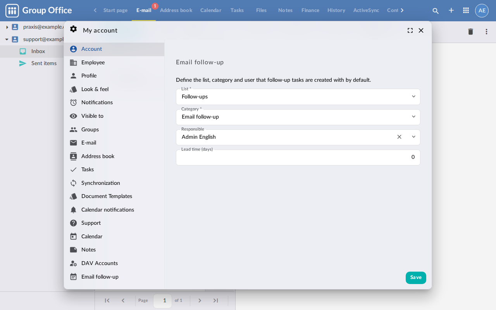
Task: Click the Inbox folder icon
Action: coord(23,51)
